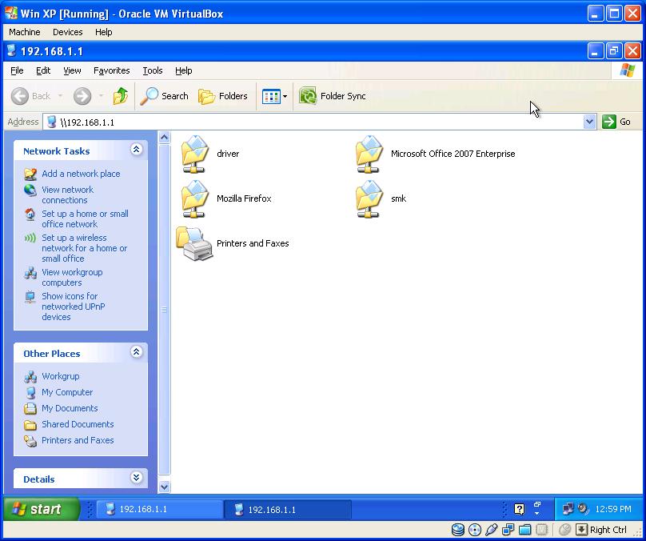The image size is (646, 541).
Task: Click View workgroup computers link
Action: tap(72, 278)
